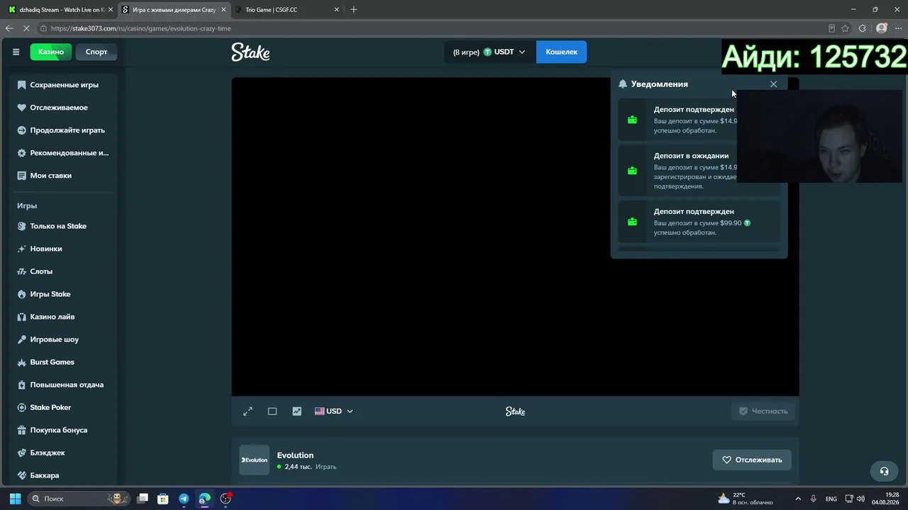Toggle theater mode for the game

tap(272, 412)
